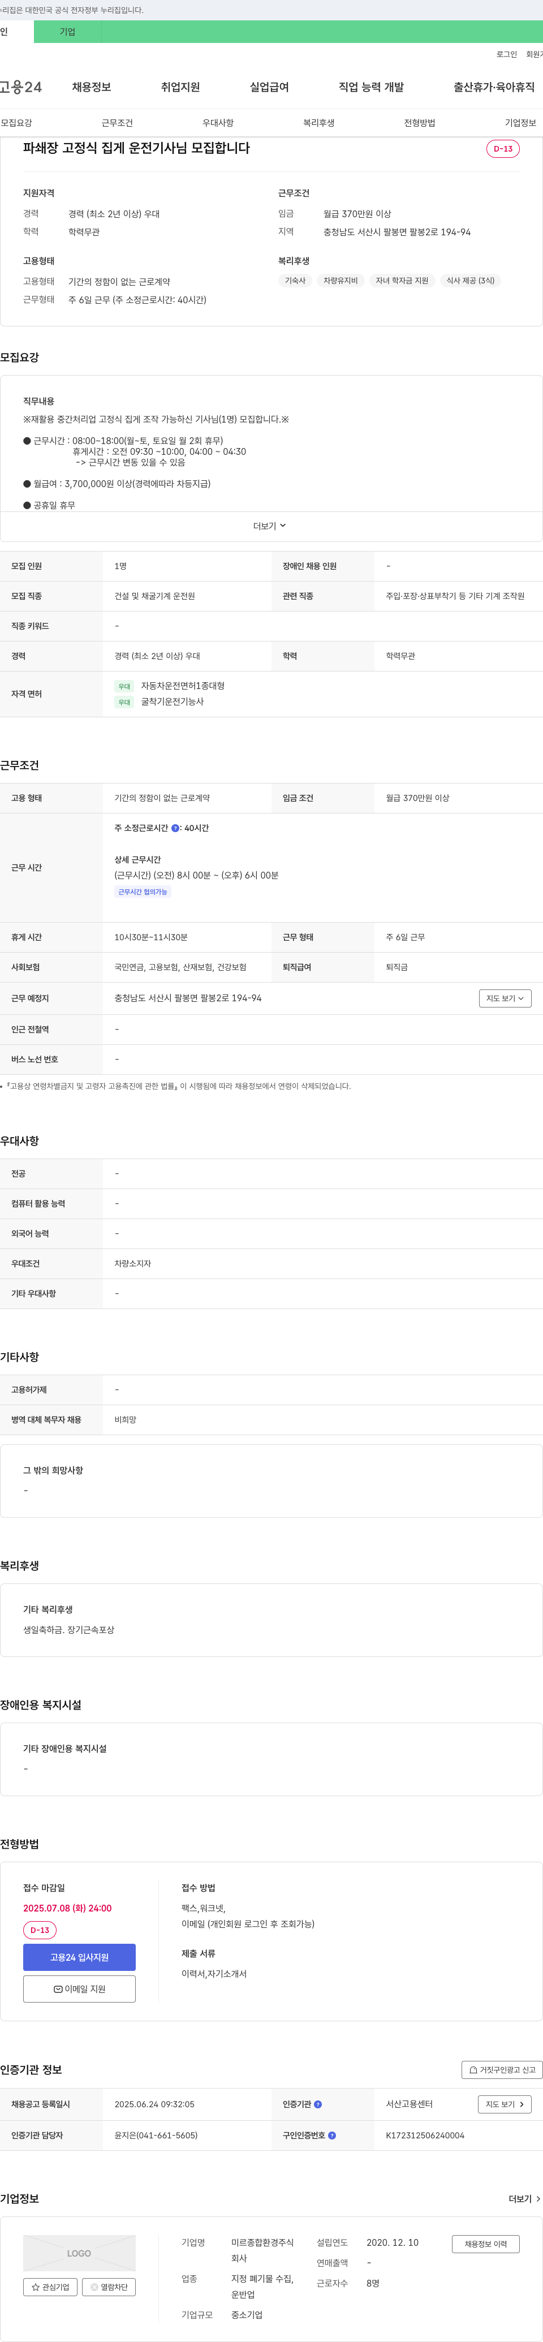
Task: Click the 로그인 link
Action: pos(507,54)
